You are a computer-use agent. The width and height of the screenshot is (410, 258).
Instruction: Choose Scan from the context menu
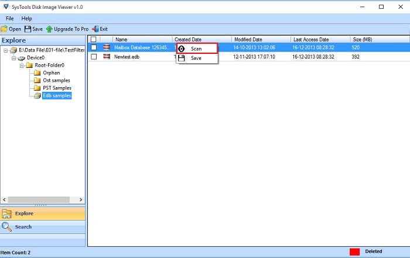tap(197, 49)
